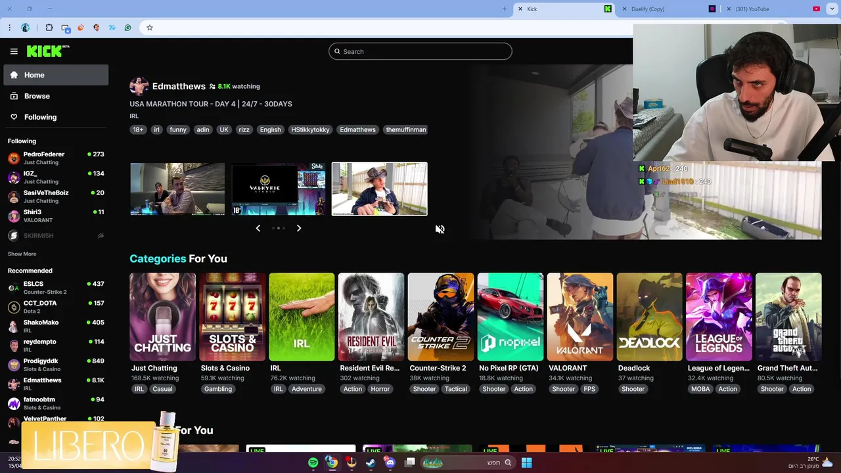Open the Home sidebar item
Image resolution: width=841 pixels, height=473 pixels.
pos(56,75)
